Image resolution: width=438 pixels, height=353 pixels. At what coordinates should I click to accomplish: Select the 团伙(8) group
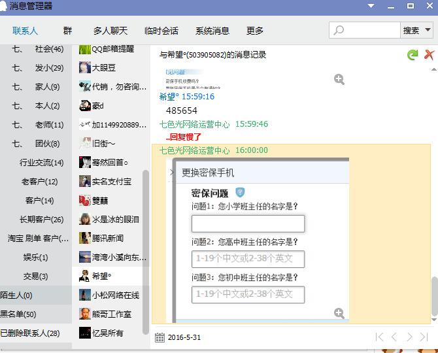tap(36, 144)
